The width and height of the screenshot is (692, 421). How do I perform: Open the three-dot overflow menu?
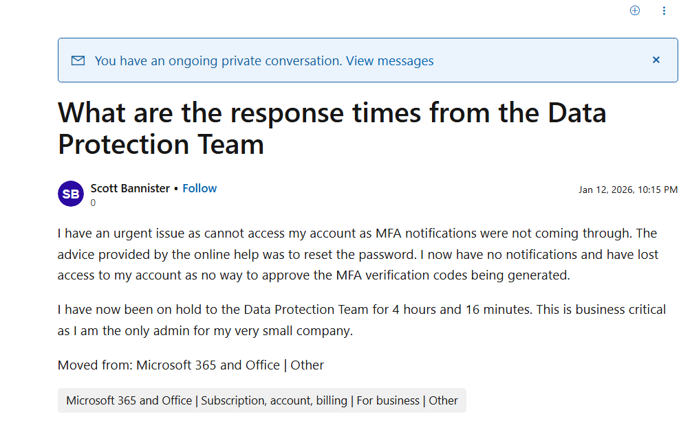(x=664, y=10)
